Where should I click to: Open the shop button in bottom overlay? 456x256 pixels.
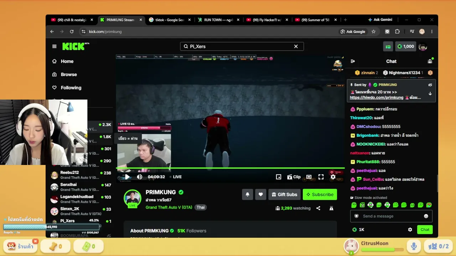(x=21, y=246)
